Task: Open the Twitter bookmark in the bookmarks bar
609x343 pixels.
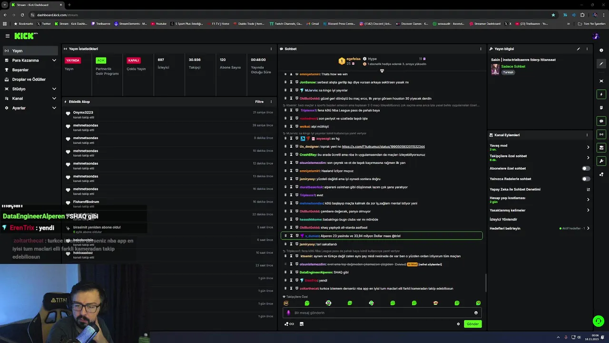Action: (x=44, y=23)
